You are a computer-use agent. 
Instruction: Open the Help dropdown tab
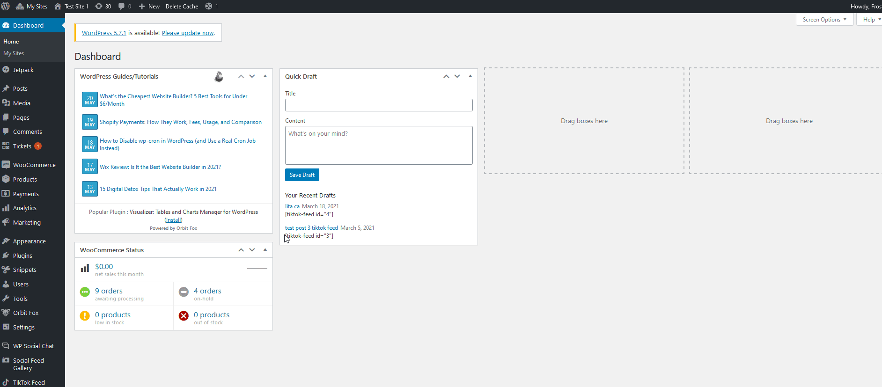870,19
